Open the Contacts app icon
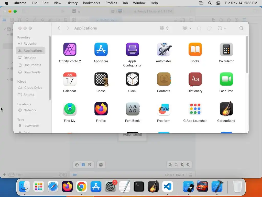Viewport: 262px width, 197px height. pos(163,79)
